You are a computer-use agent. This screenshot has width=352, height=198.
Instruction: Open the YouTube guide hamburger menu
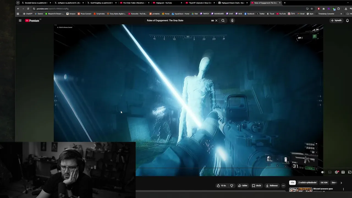[x=20, y=20]
